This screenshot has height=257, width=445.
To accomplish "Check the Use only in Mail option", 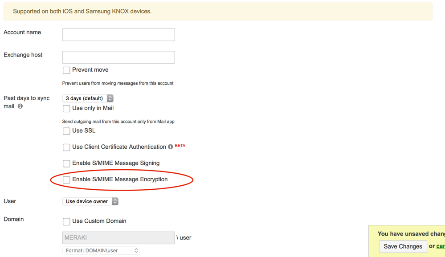I will [x=66, y=109].
